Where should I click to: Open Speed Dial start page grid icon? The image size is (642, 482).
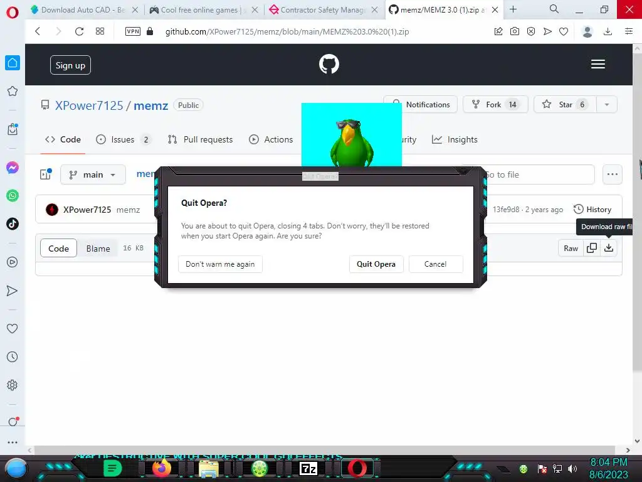coord(100,31)
